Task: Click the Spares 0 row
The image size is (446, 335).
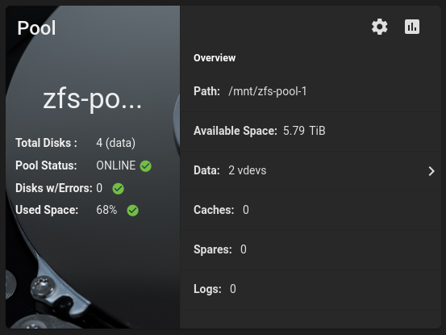Action: coord(311,250)
